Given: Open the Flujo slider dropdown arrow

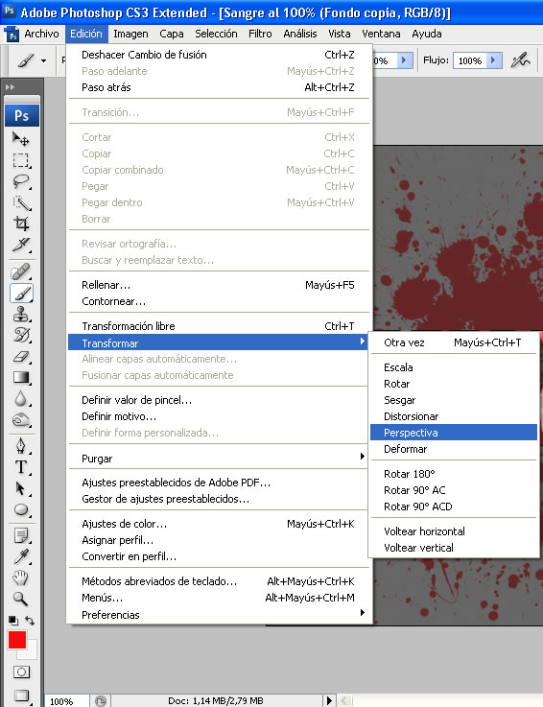Looking at the screenshot, I should [x=493, y=60].
